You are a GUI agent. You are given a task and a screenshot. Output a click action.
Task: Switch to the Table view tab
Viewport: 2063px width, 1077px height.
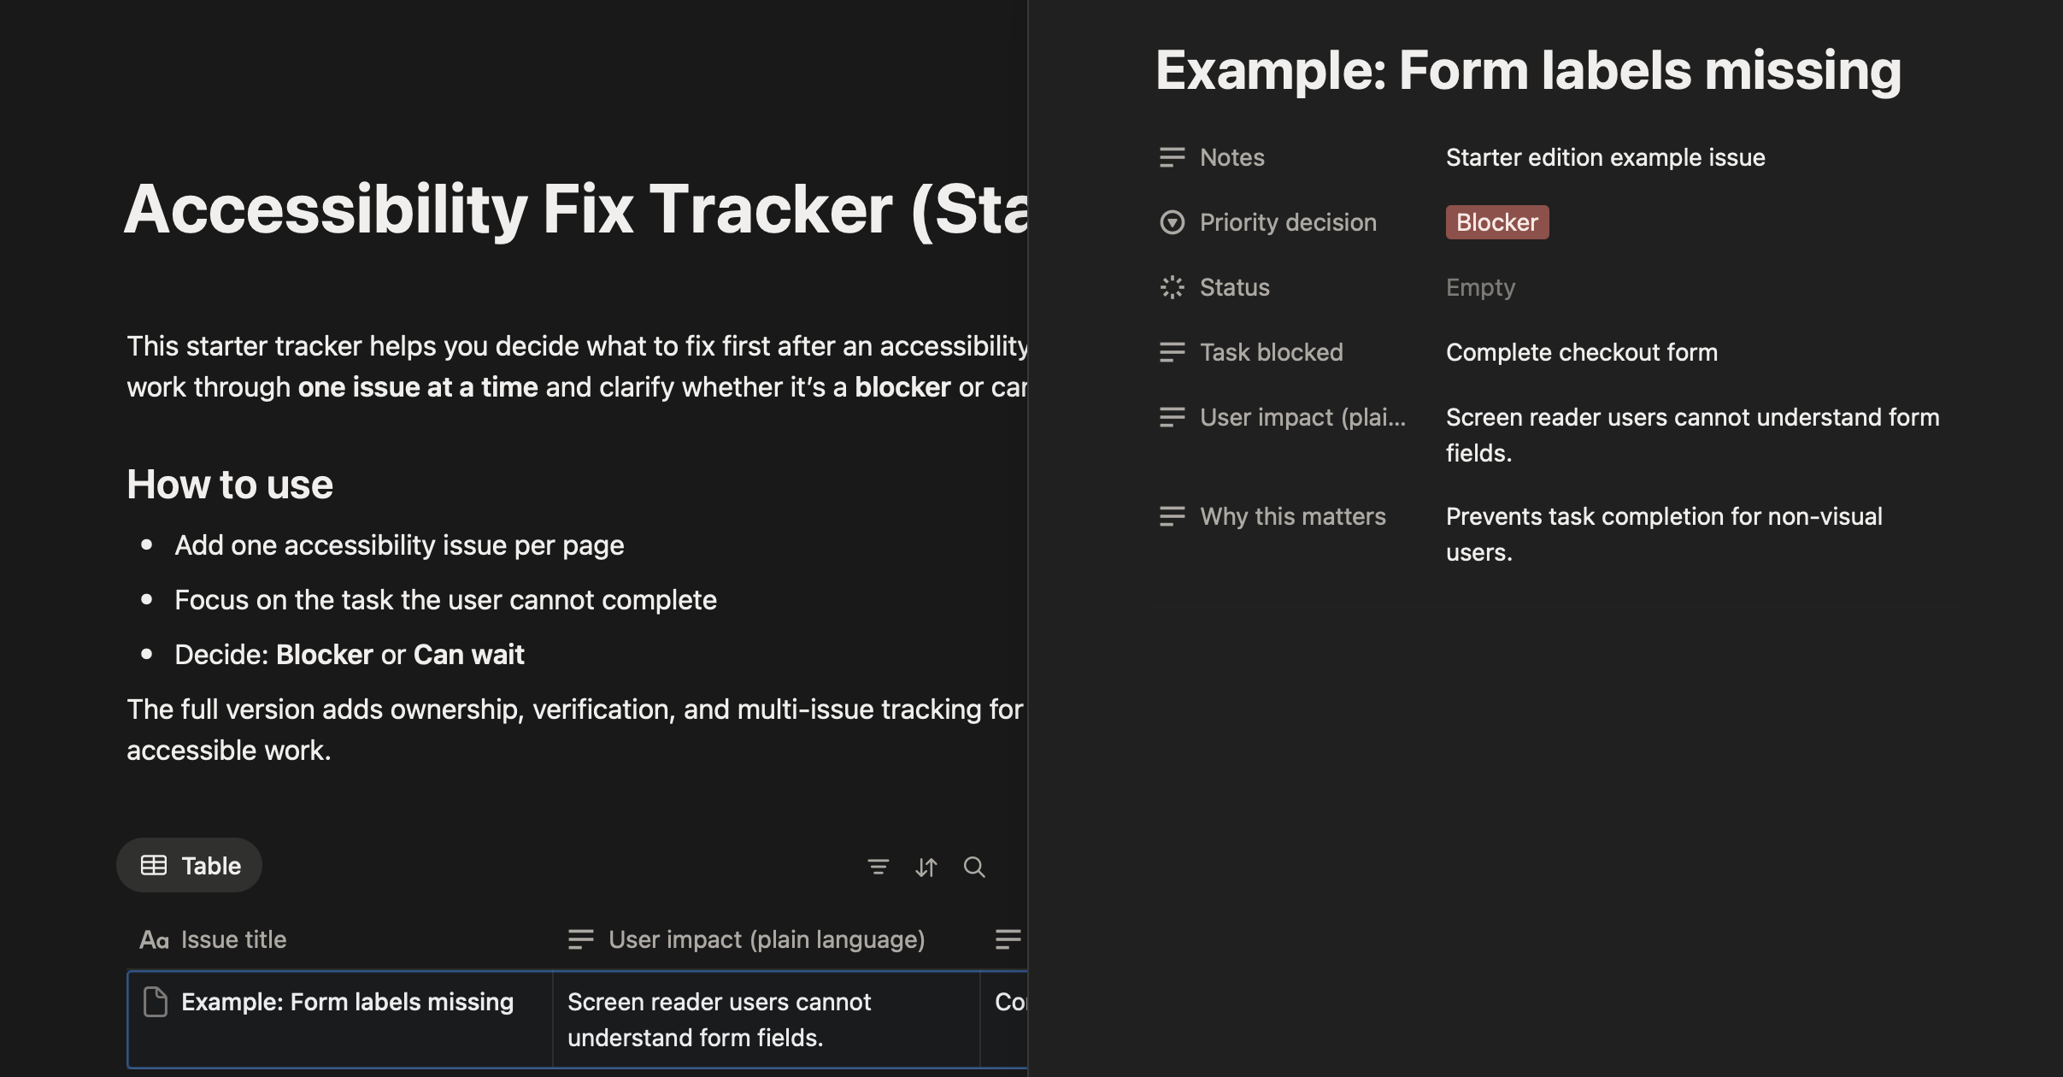pos(190,866)
